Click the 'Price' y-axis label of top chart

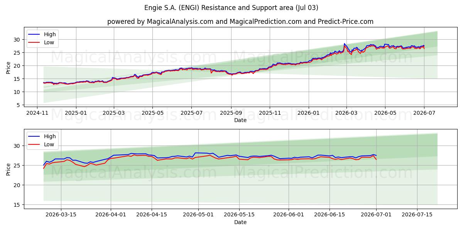[x=8, y=67]
